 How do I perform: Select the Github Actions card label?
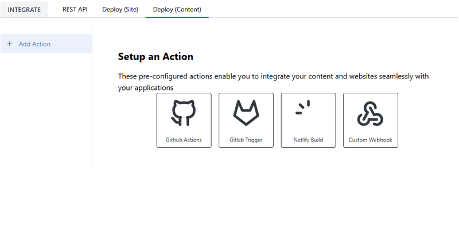point(184,140)
